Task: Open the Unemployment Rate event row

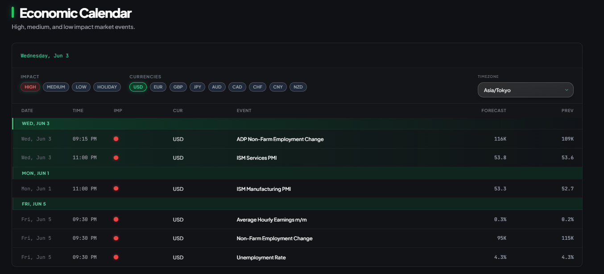Action: pyautogui.click(x=297, y=257)
